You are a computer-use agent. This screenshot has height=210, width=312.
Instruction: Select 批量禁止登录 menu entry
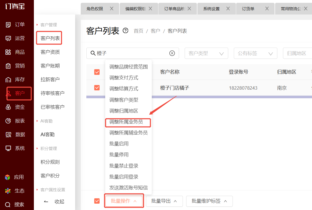(128, 166)
